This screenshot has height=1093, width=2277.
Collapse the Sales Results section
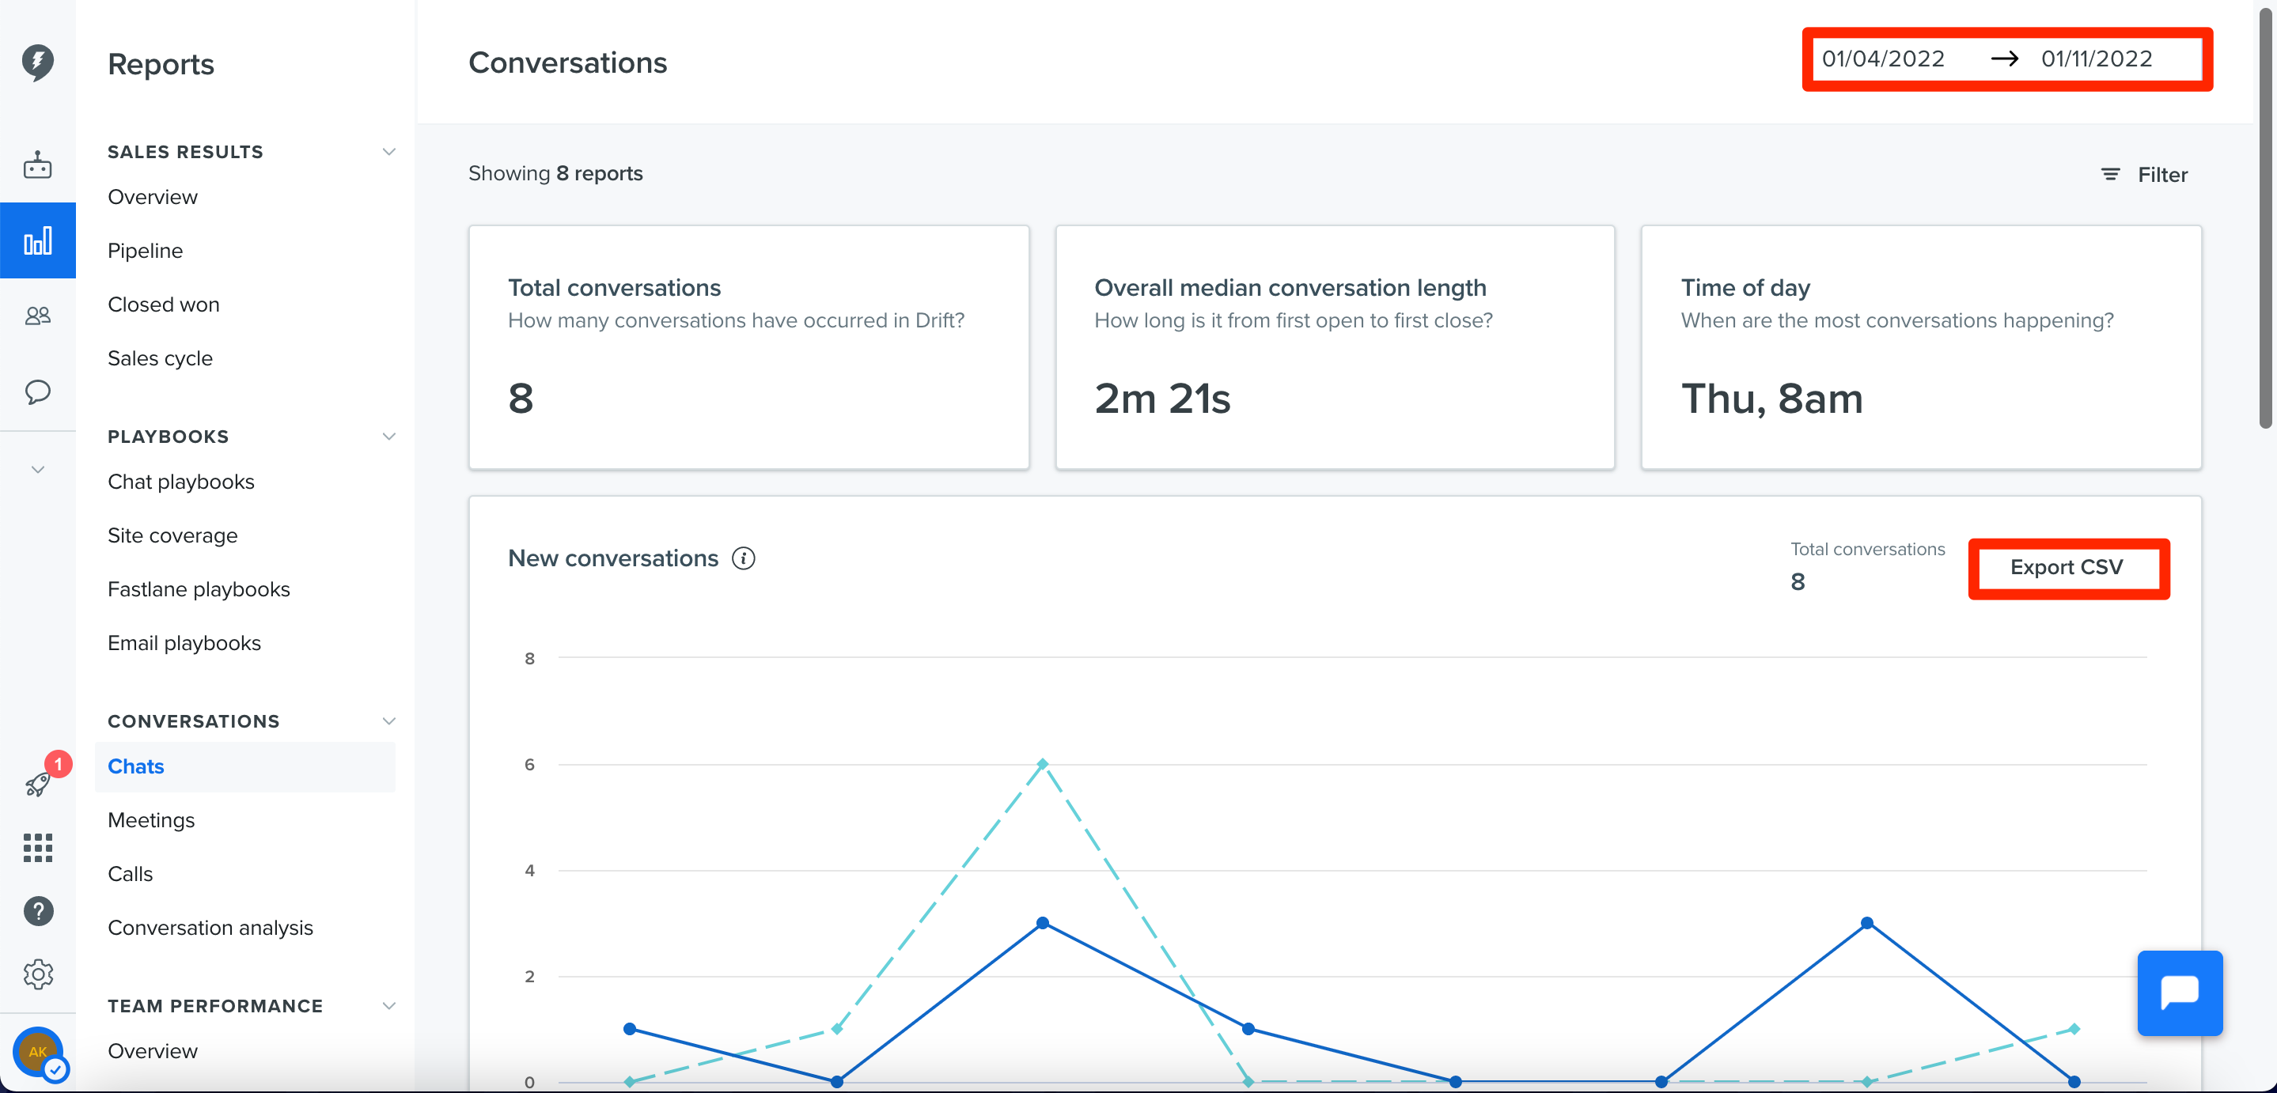pyautogui.click(x=388, y=151)
